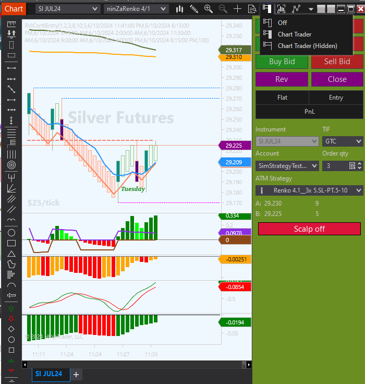
Task: Select the Rectangle shape tool
Action: click(x=11, y=243)
